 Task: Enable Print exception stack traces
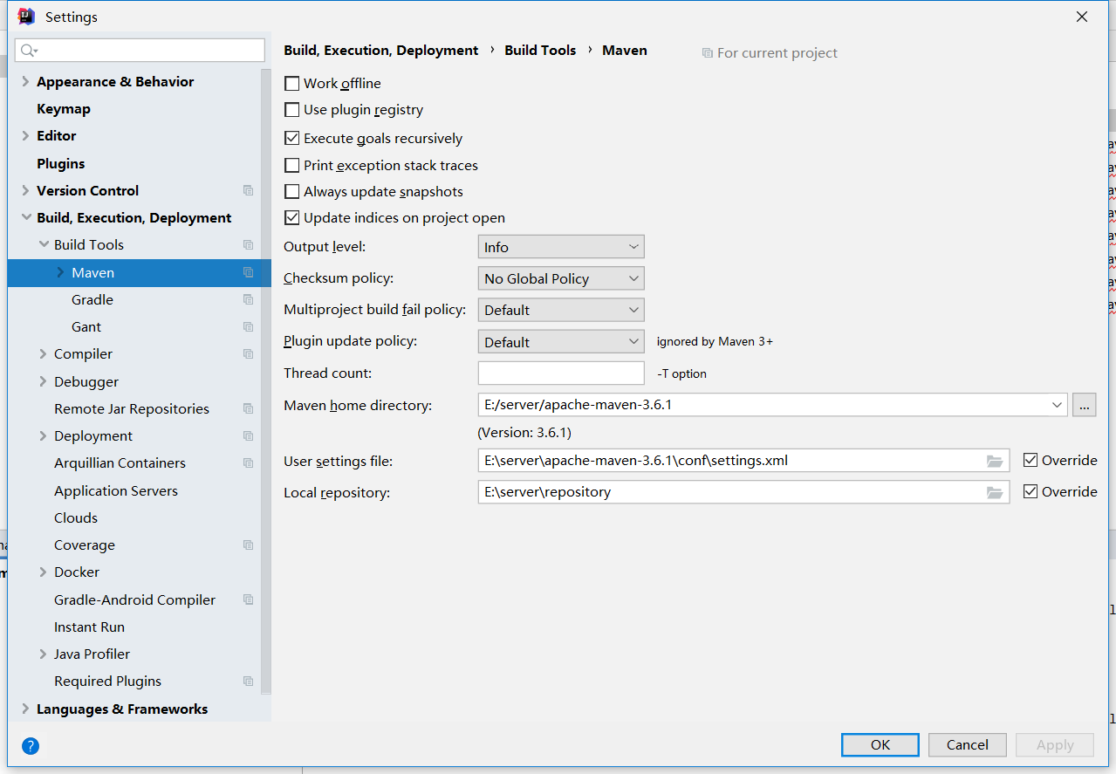[292, 165]
